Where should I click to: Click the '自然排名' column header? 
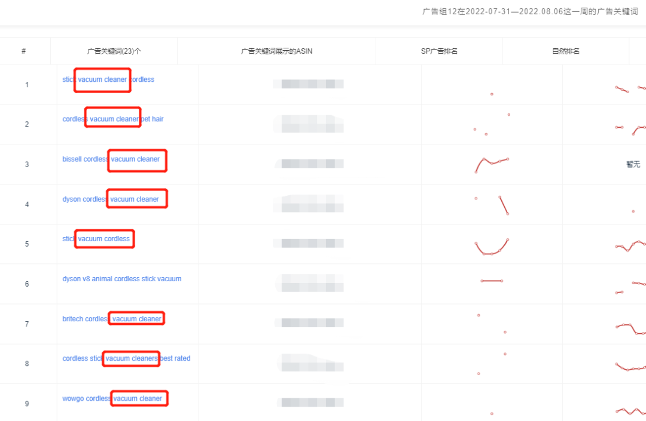tap(566, 51)
